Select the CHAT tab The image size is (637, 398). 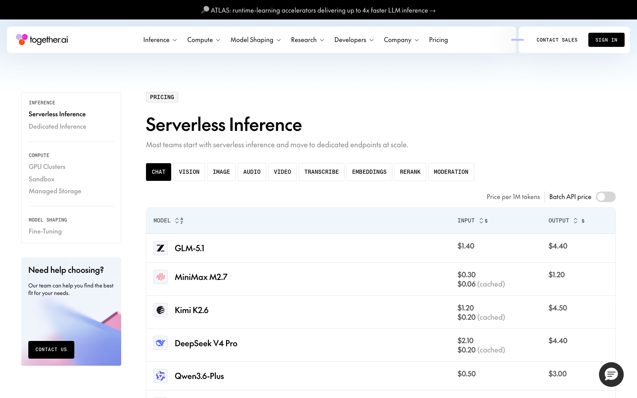(x=158, y=172)
